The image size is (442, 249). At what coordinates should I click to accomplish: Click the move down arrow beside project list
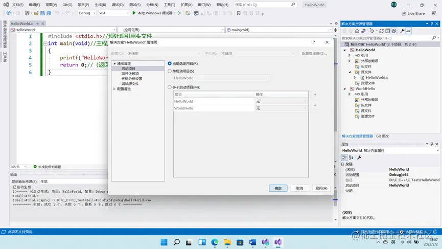click(x=315, y=105)
